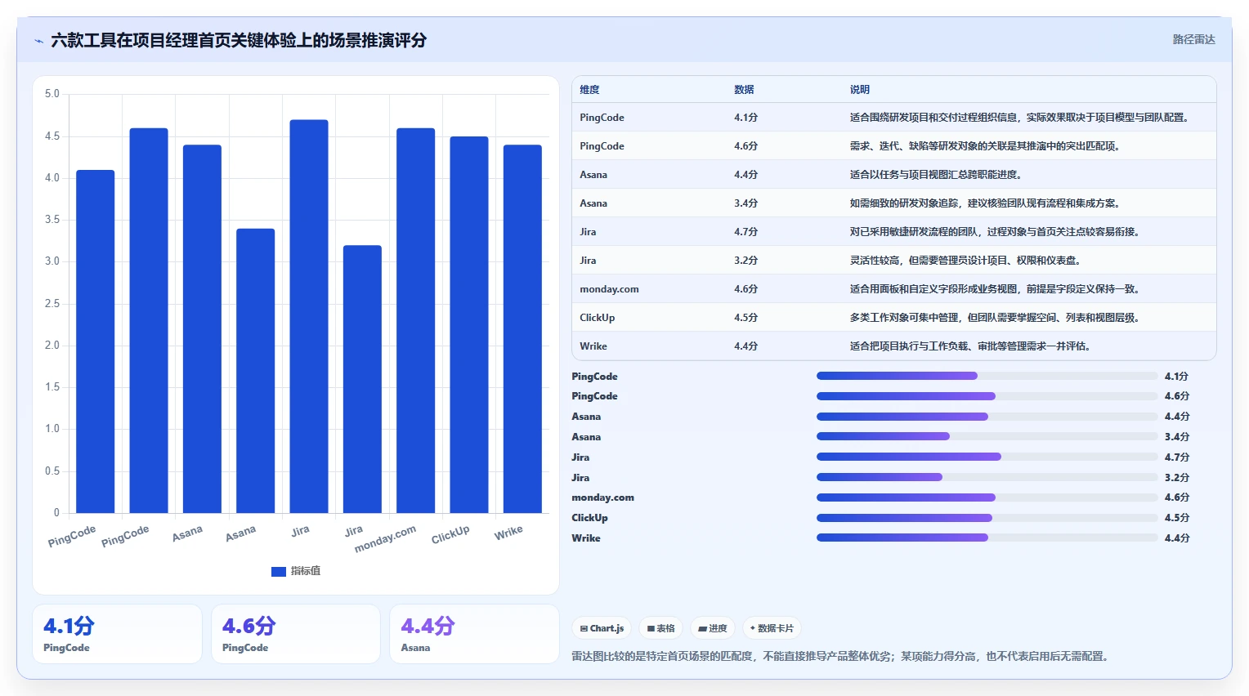Click the 5.0 tick on the chart axis
Image resolution: width=1249 pixels, height=696 pixels.
(52, 94)
